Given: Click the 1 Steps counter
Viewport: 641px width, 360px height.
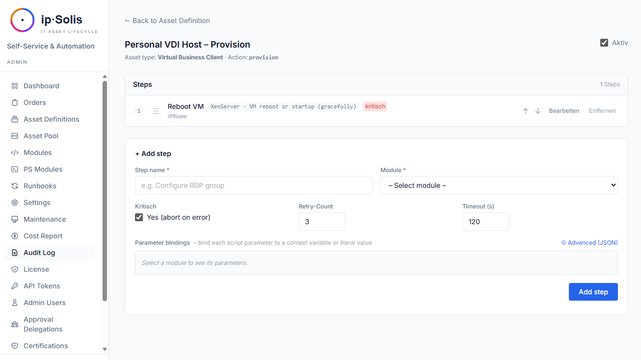Looking at the screenshot, I should pyautogui.click(x=610, y=84).
